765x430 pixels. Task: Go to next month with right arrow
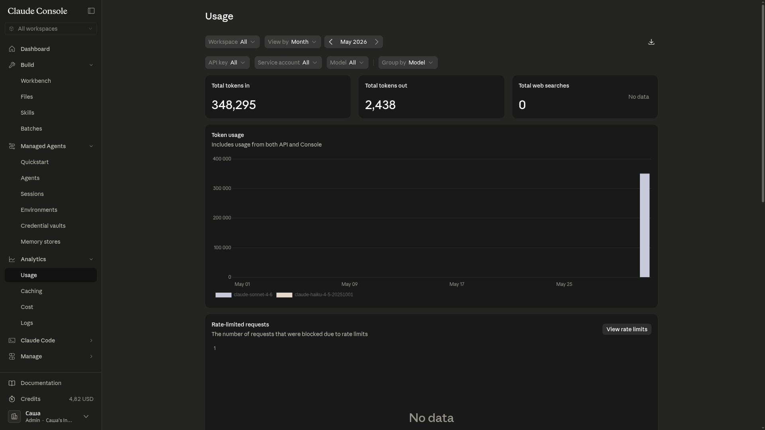coord(377,42)
